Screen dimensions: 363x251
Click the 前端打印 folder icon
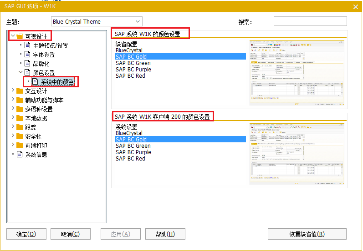pos(20,145)
